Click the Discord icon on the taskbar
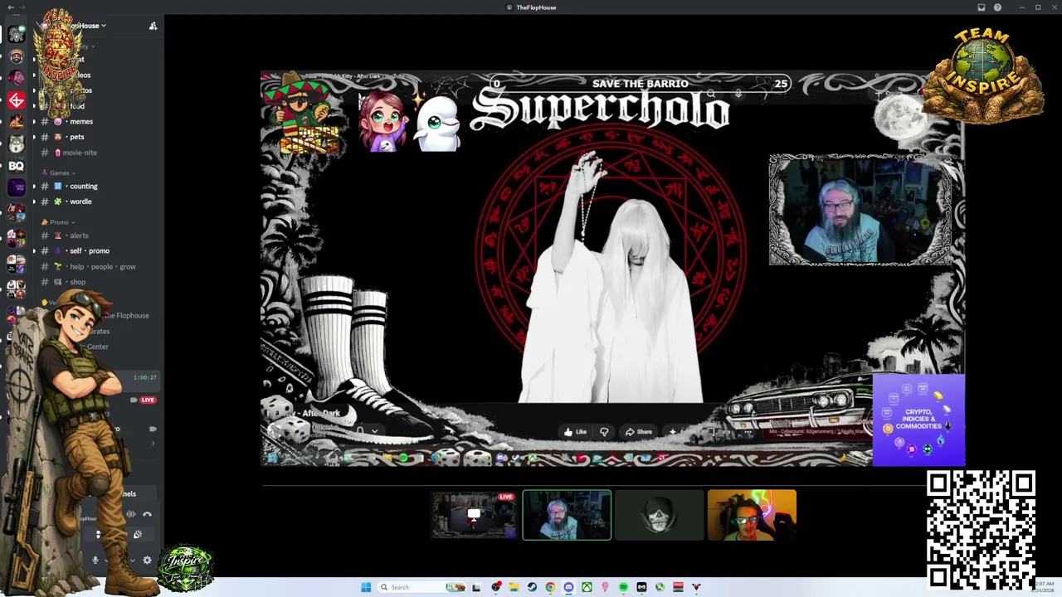1062x597 pixels. [x=568, y=587]
